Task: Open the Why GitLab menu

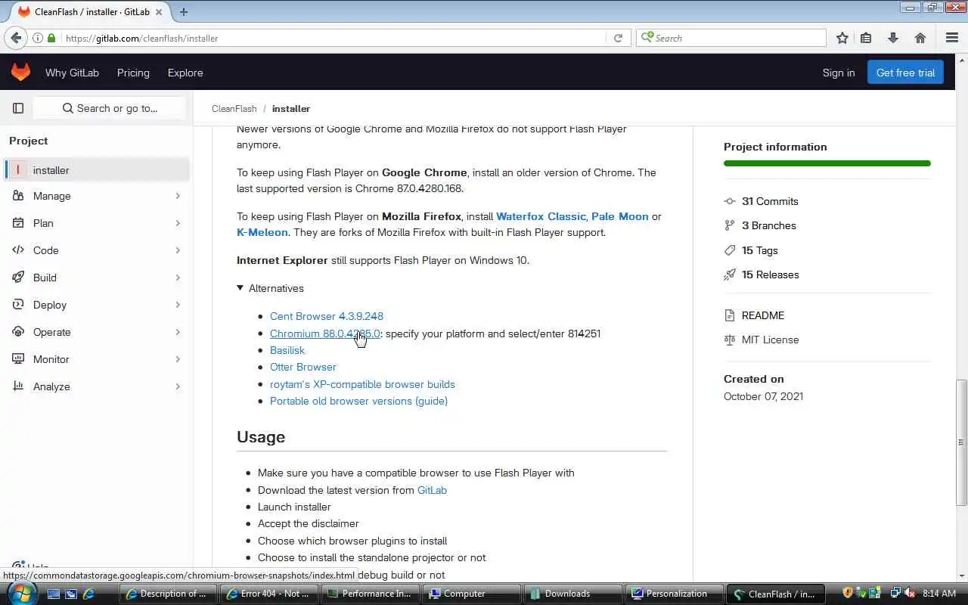Action: pyautogui.click(x=72, y=73)
